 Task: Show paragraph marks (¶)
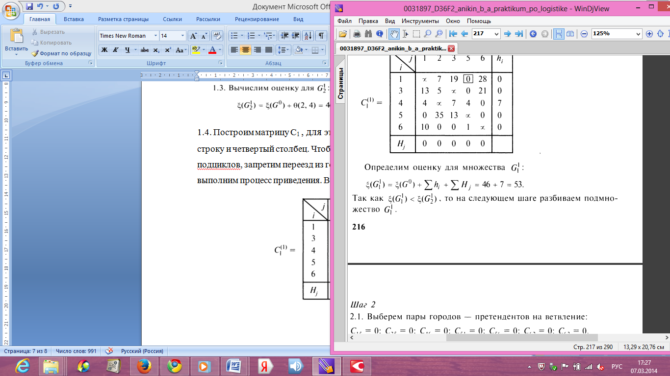click(321, 36)
